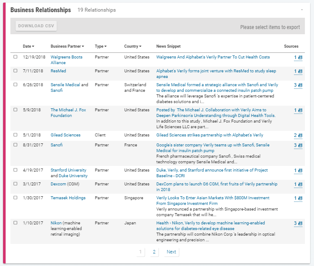The height and width of the screenshot is (266, 314).
Task: Open sources icon for 6/26/2018 Sensile Medical row
Action: click(300, 85)
